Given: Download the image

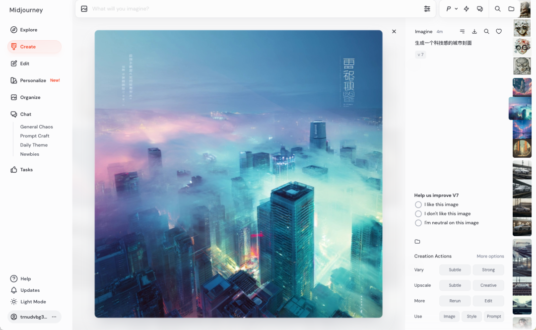Looking at the screenshot, I should click(474, 31).
